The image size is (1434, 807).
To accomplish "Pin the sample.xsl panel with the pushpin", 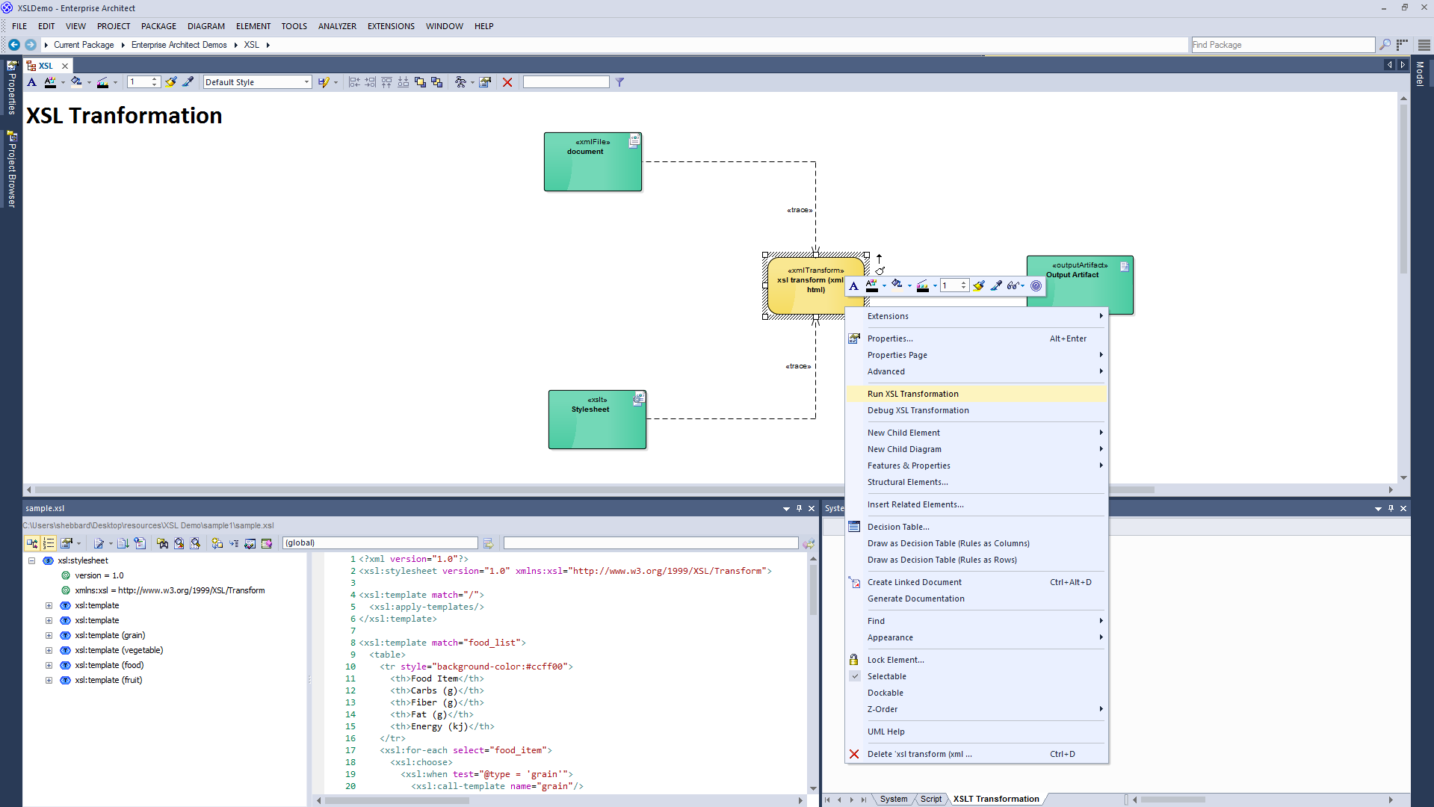I will point(799,509).
